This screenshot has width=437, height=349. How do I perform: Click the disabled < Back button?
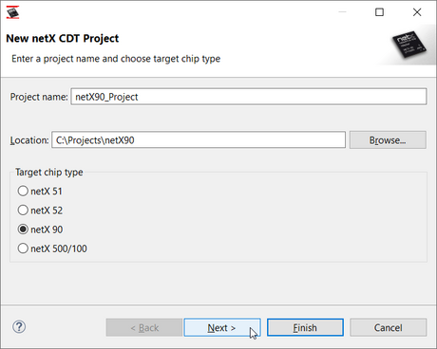pos(144,327)
